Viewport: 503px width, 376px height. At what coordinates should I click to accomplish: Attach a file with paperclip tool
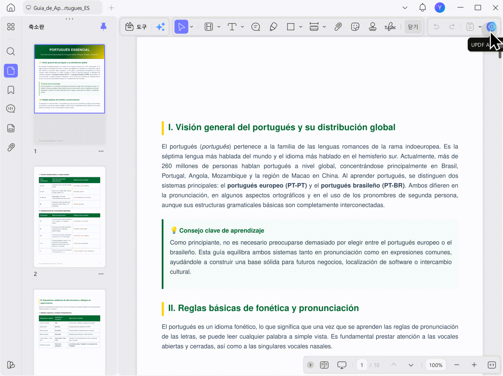338,27
